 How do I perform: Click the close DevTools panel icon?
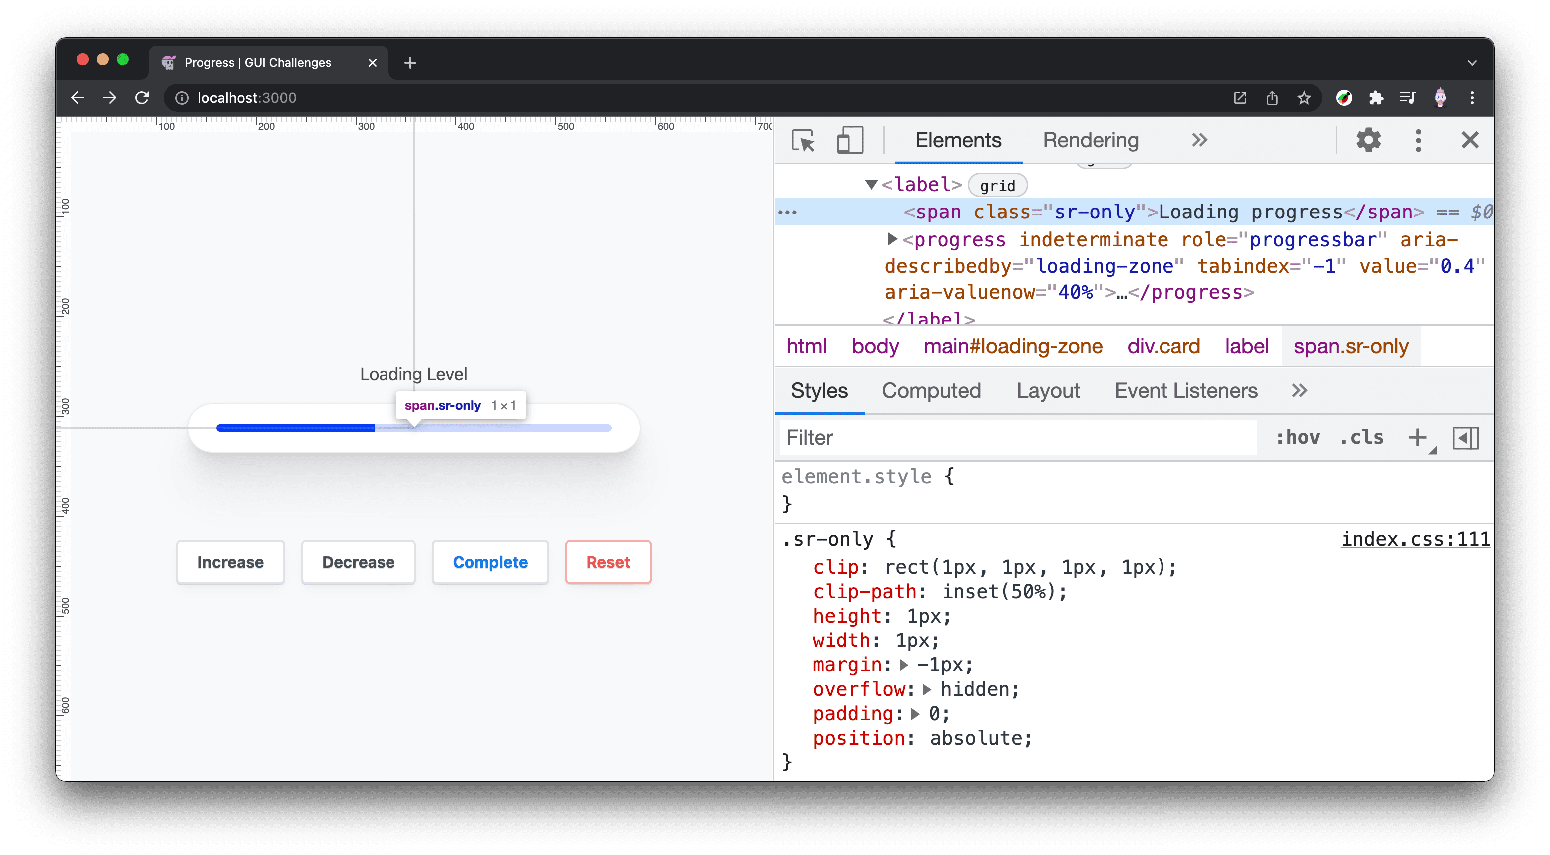(1469, 140)
